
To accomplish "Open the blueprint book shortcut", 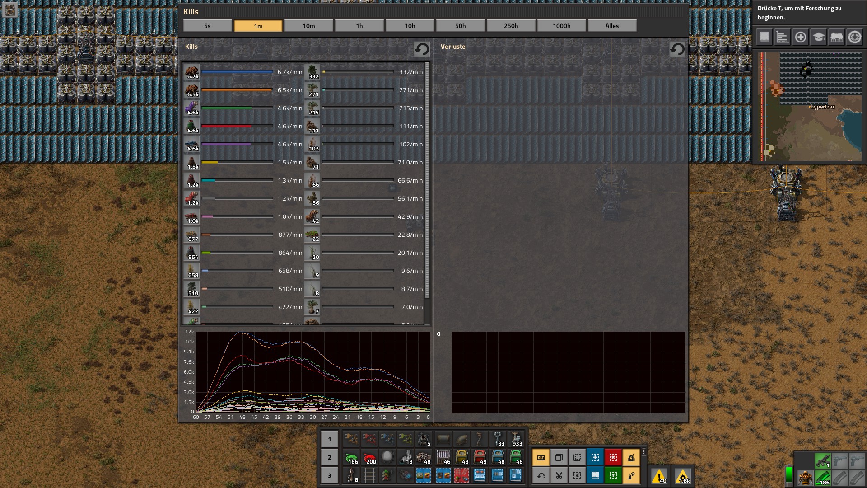I will pos(595,475).
